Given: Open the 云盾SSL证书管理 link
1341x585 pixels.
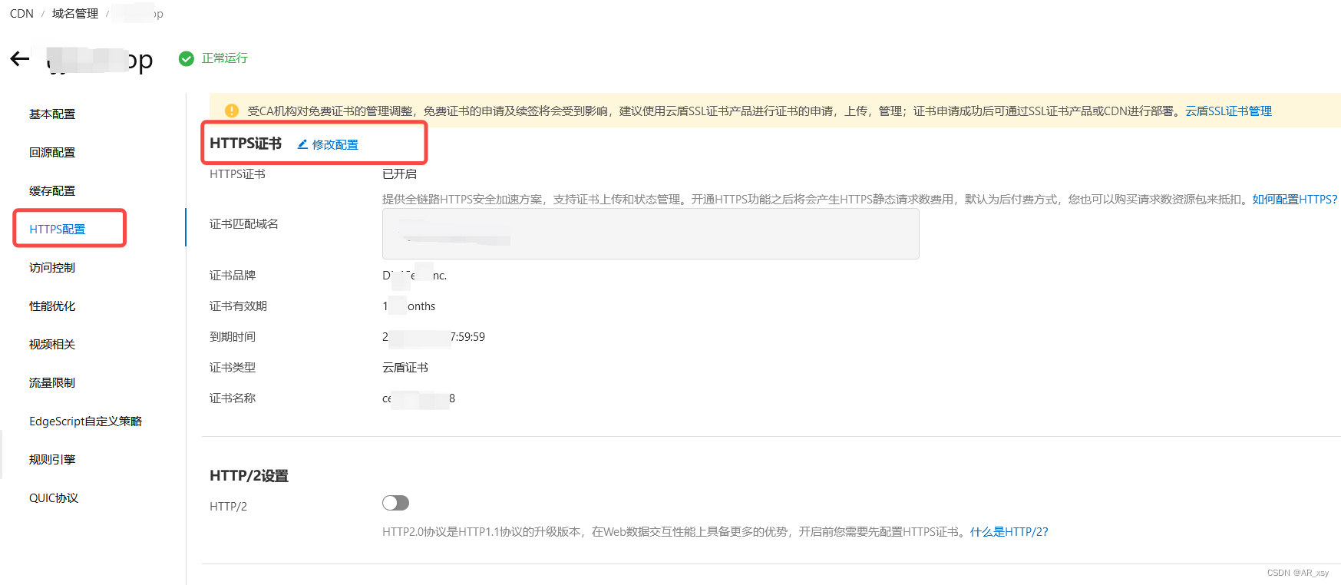Looking at the screenshot, I should 1228,111.
